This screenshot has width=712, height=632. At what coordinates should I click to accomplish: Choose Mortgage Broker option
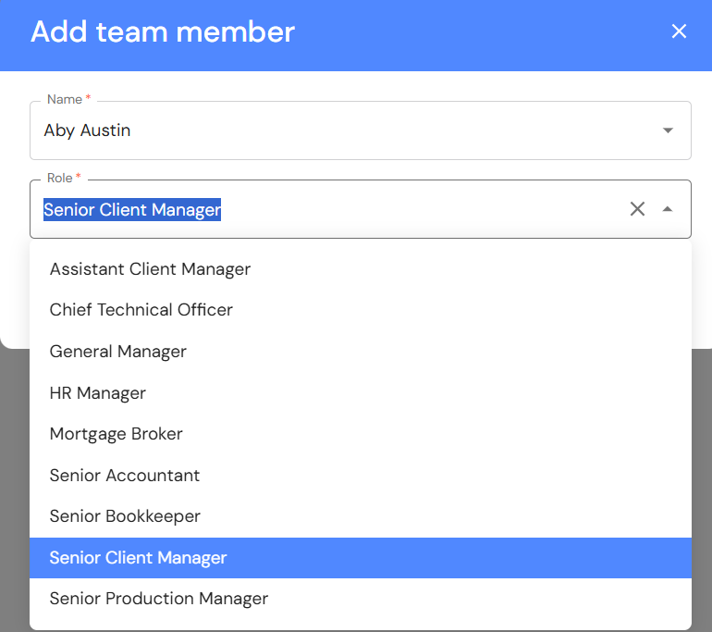(116, 434)
